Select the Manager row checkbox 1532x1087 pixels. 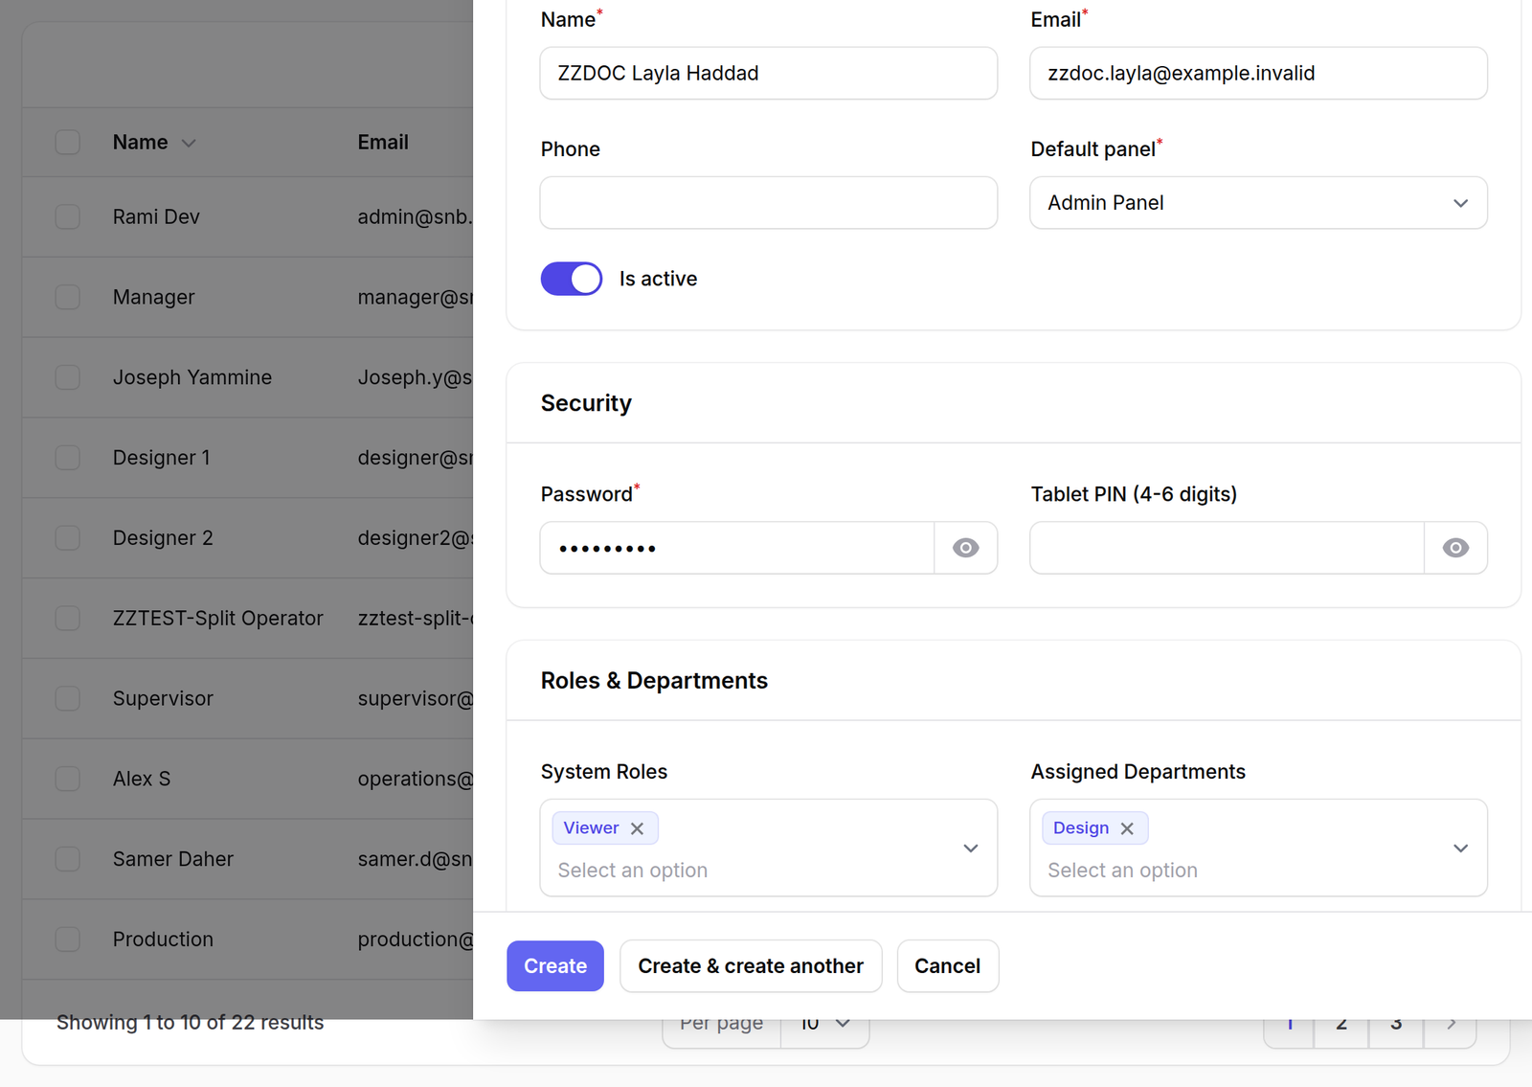[67, 297]
